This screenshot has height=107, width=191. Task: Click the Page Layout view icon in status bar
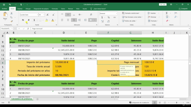tap(160, 103)
